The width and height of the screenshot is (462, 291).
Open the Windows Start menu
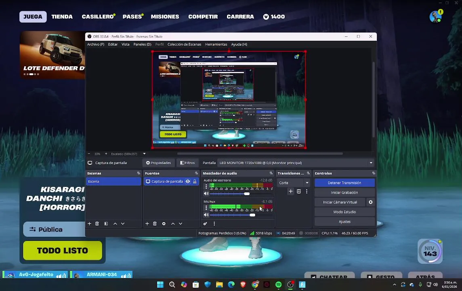click(160, 285)
